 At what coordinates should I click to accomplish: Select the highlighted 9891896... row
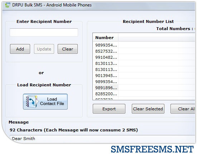tap(144, 88)
